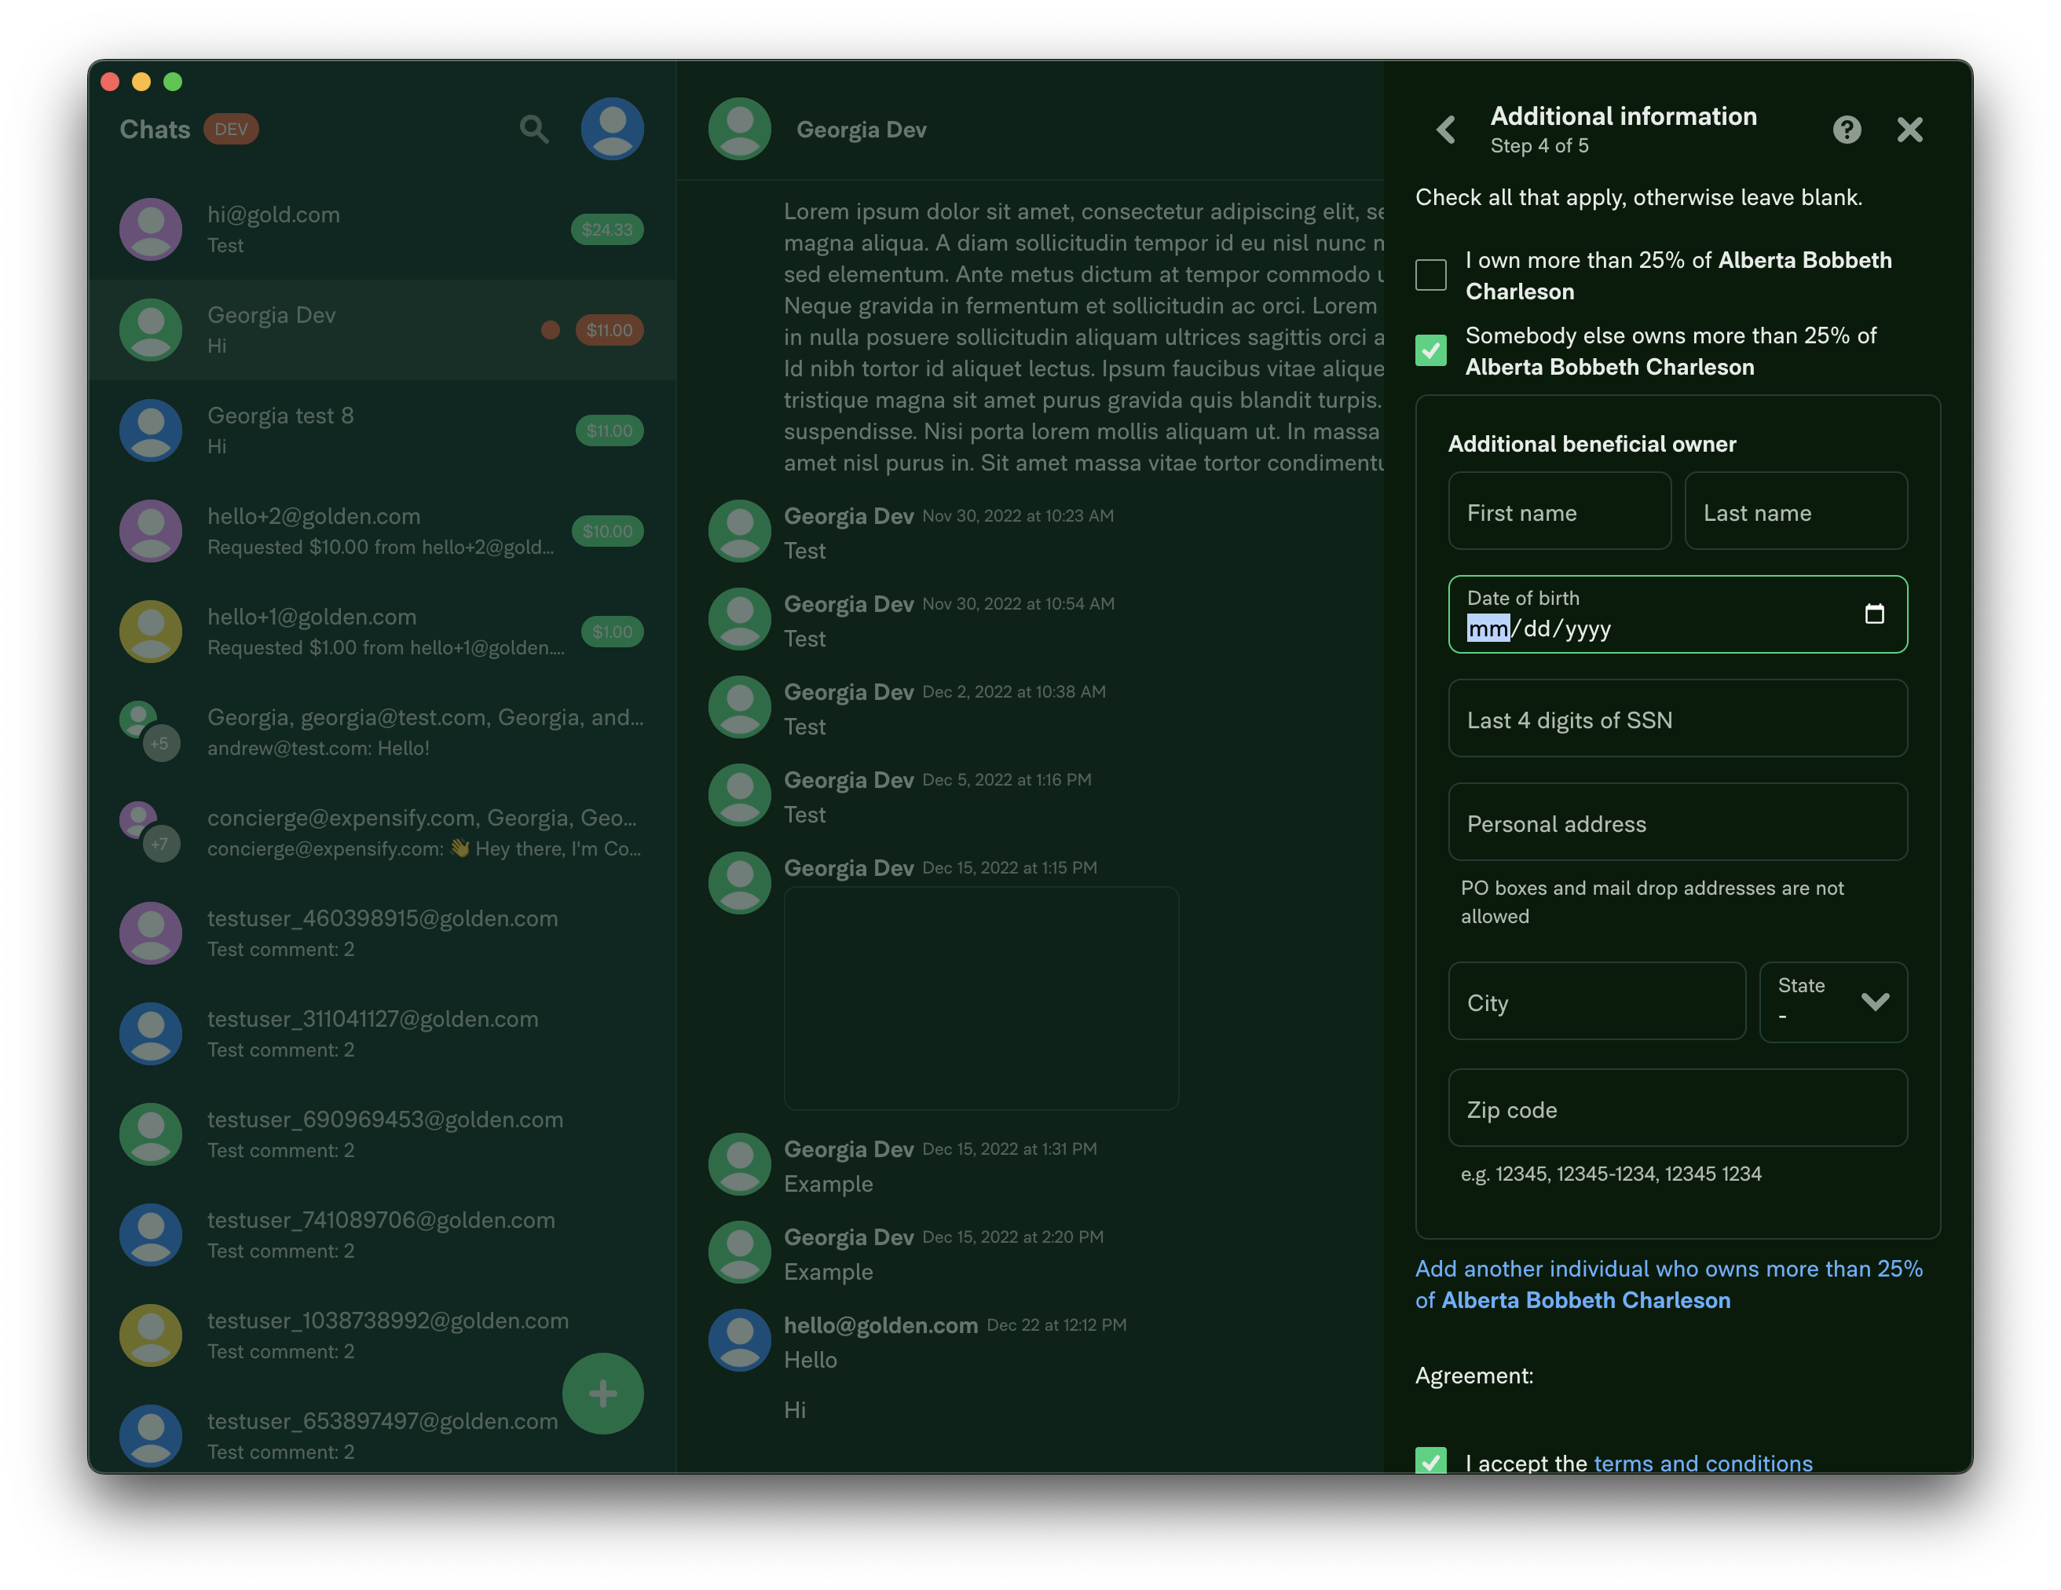Click the Date of birth field
This screenshot has height=1590, width=2061.
coord(1678,614)
